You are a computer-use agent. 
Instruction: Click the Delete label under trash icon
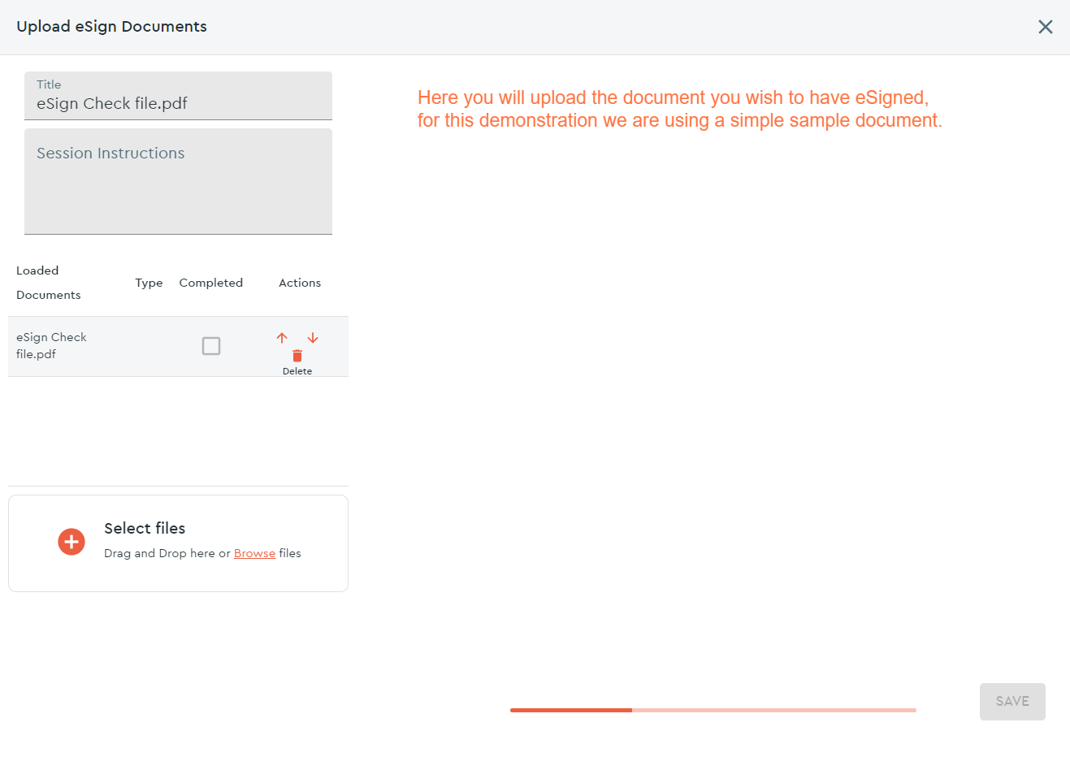(x=297, y=371)
